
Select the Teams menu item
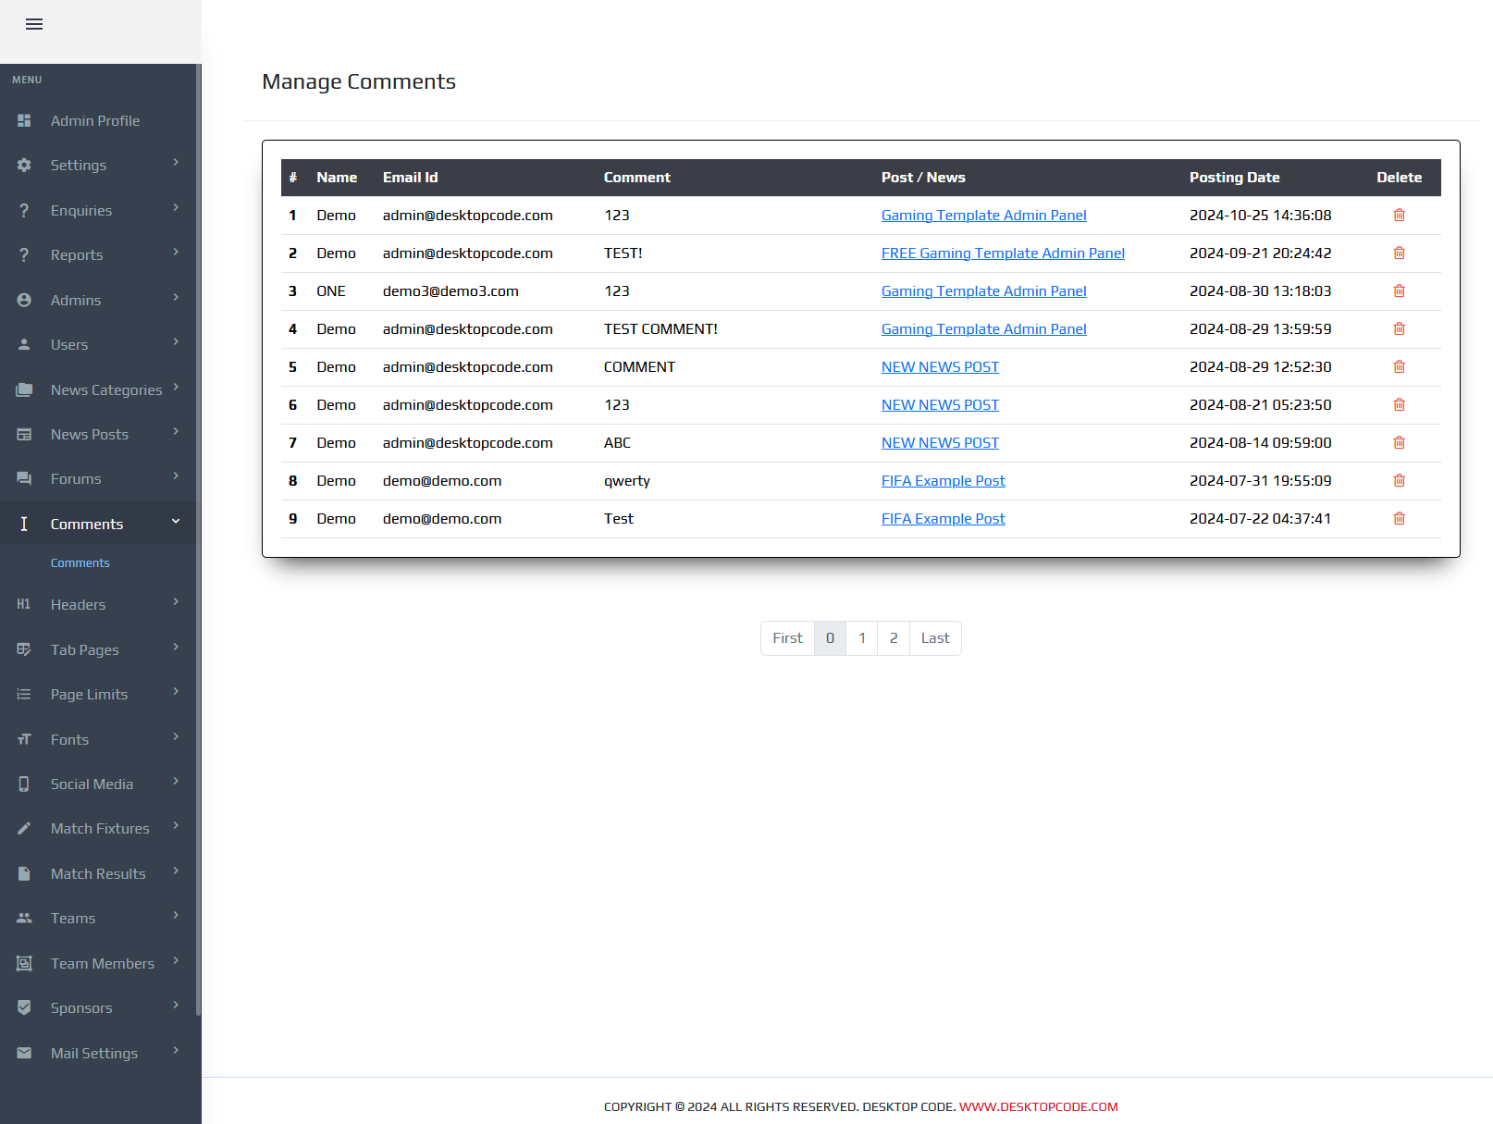coord(73,919)
